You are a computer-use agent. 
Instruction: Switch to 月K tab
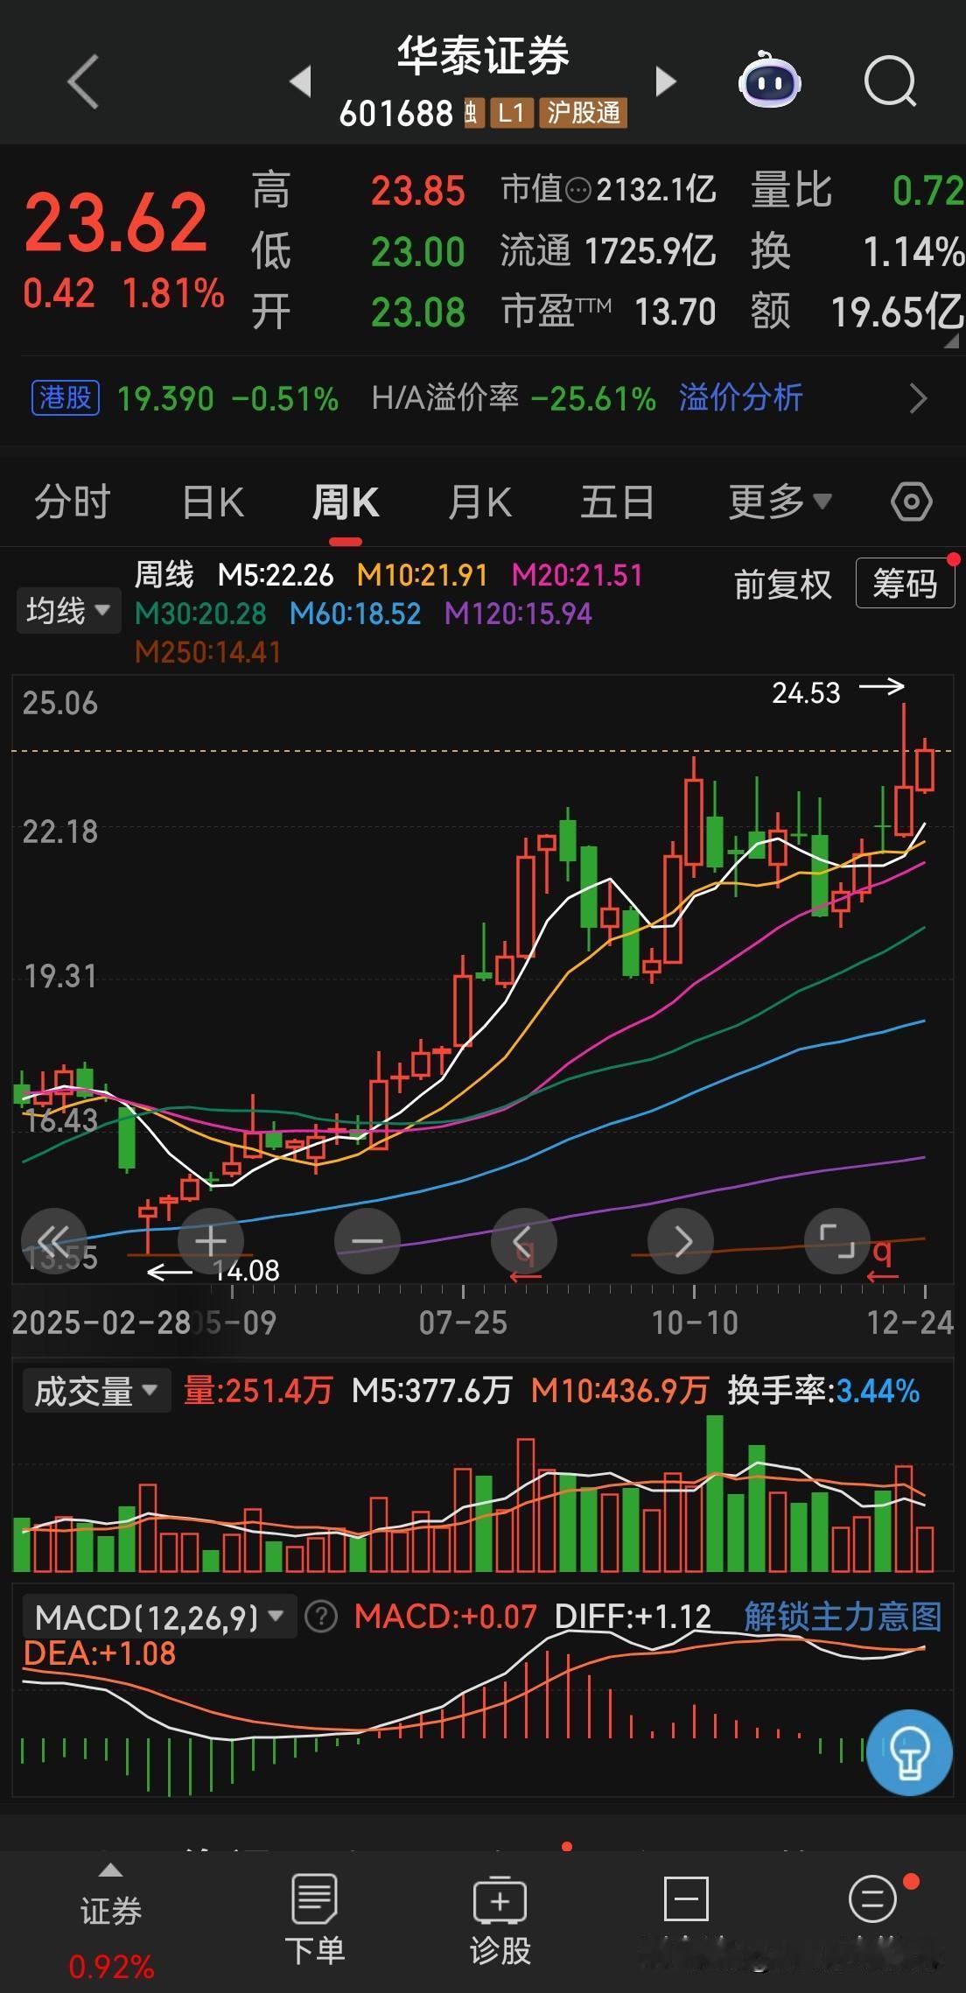coord(479,502)
